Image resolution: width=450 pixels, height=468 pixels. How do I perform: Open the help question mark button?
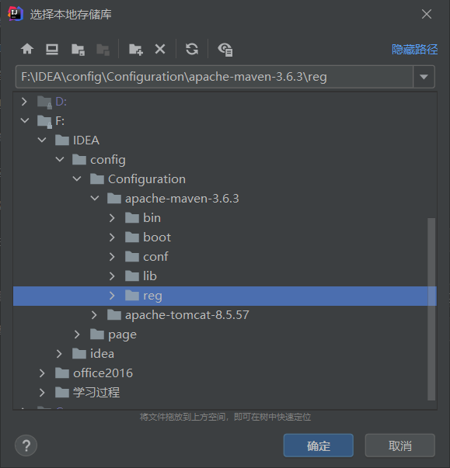[x=26, y=445]
